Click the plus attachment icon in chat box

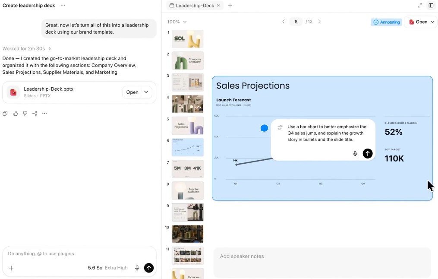[11, 268]
